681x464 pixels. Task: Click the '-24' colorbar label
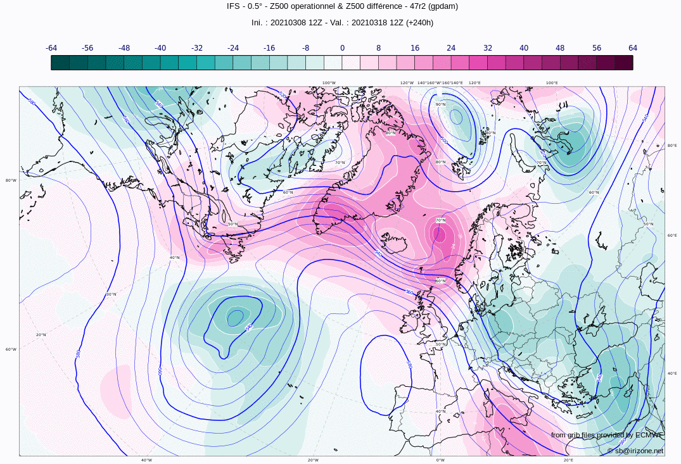[x=233, y=47]
